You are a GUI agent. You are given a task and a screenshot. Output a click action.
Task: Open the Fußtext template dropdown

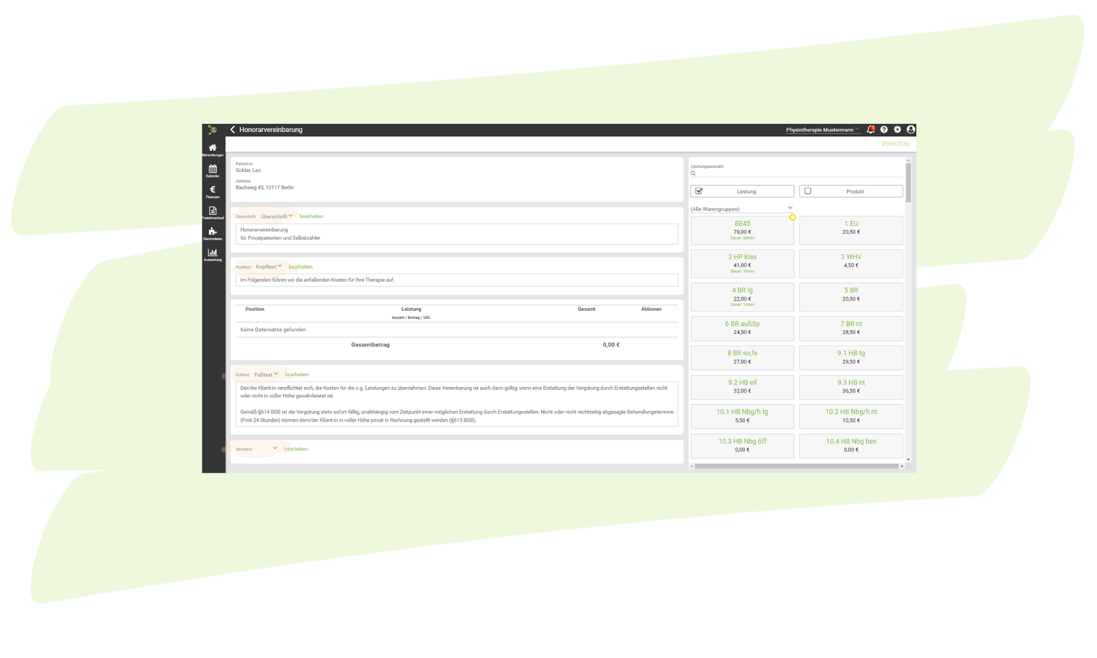click(x=266, y=375)
